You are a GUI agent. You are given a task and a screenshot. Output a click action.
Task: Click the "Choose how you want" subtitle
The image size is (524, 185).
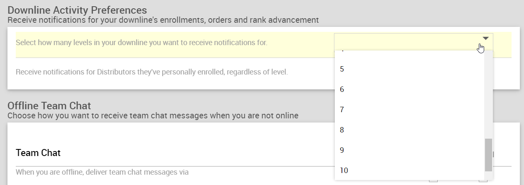pyautogui.click(x=153, y=115)
